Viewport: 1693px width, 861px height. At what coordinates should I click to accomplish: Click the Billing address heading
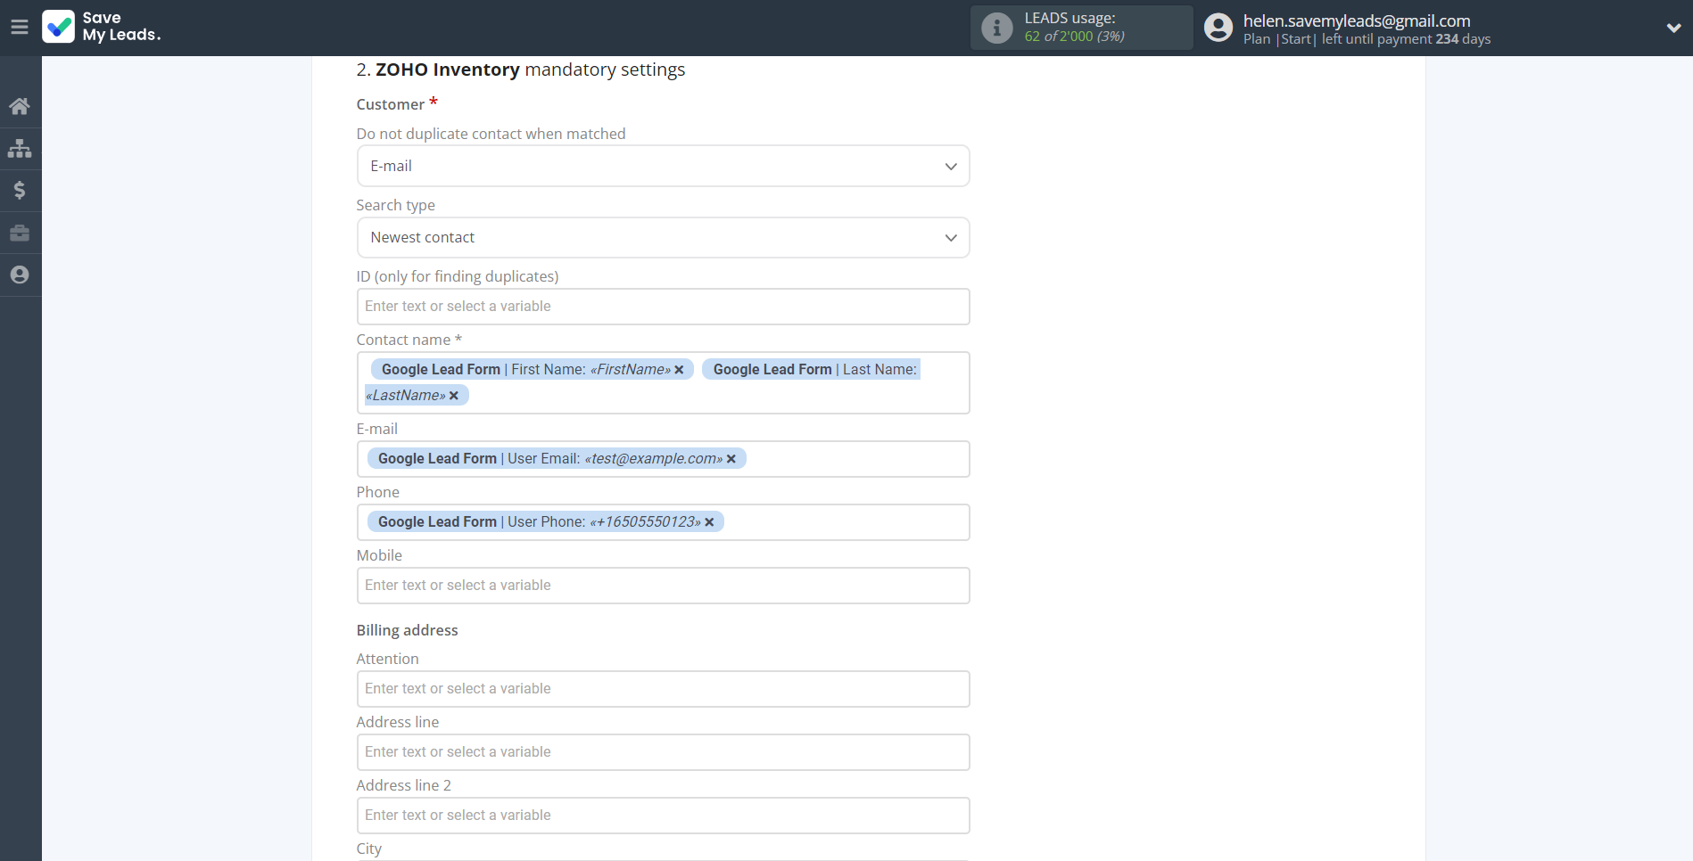(407, 630)
